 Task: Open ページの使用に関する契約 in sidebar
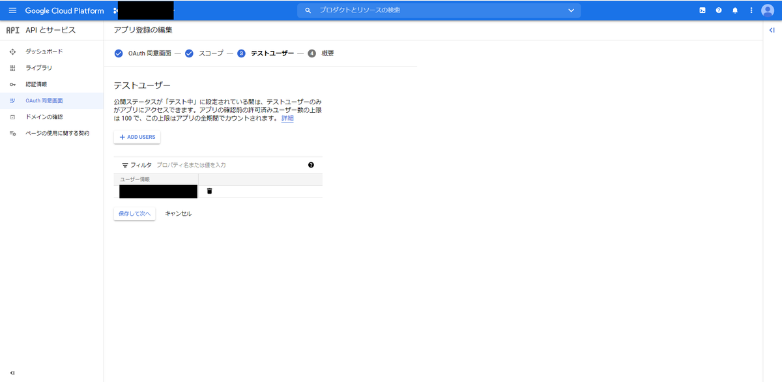pyautogui.click(x=57, y=133)
